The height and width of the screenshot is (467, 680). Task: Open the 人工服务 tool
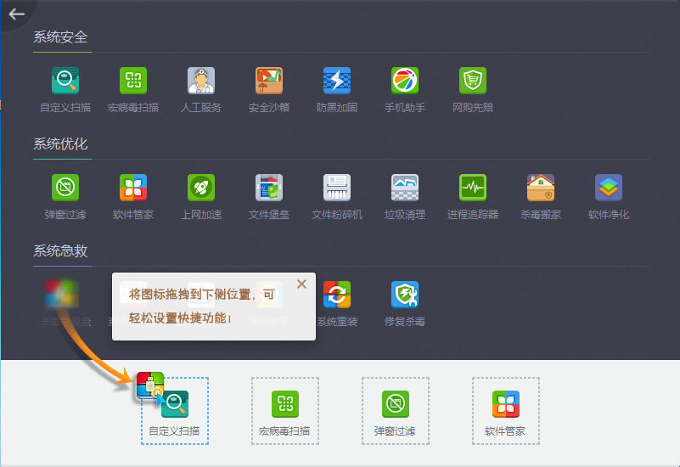pos(201,89)
